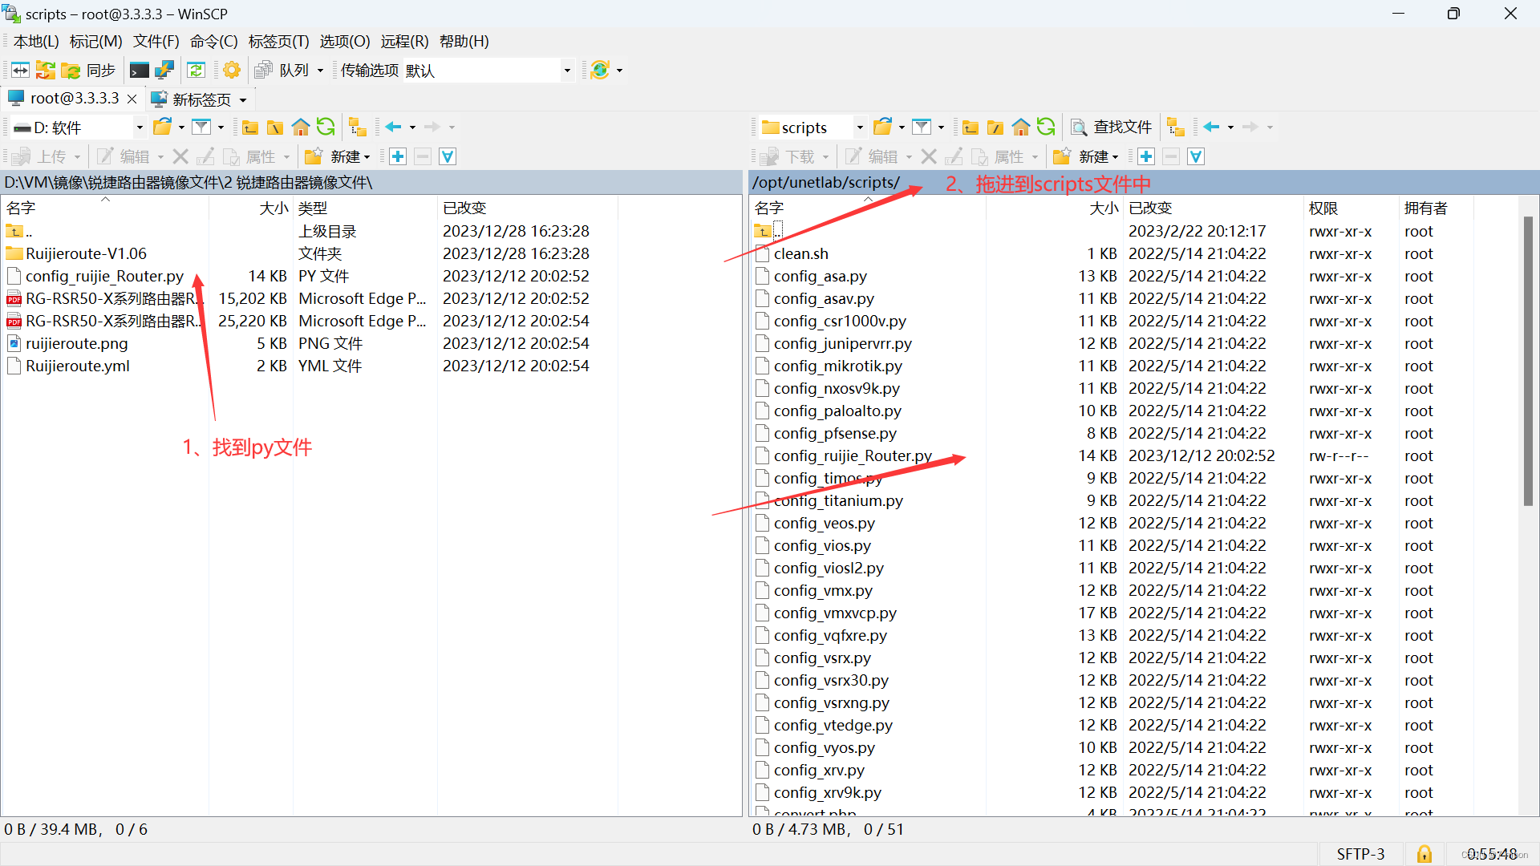The width and height of the screenshot is (1540, 866).
Task: Open the 本地(L) menu
Action: pyautogui.click(x=36, y=41)
